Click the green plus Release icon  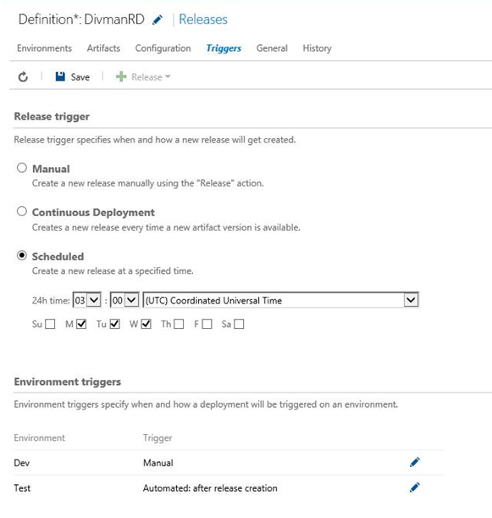coord(121,76)
